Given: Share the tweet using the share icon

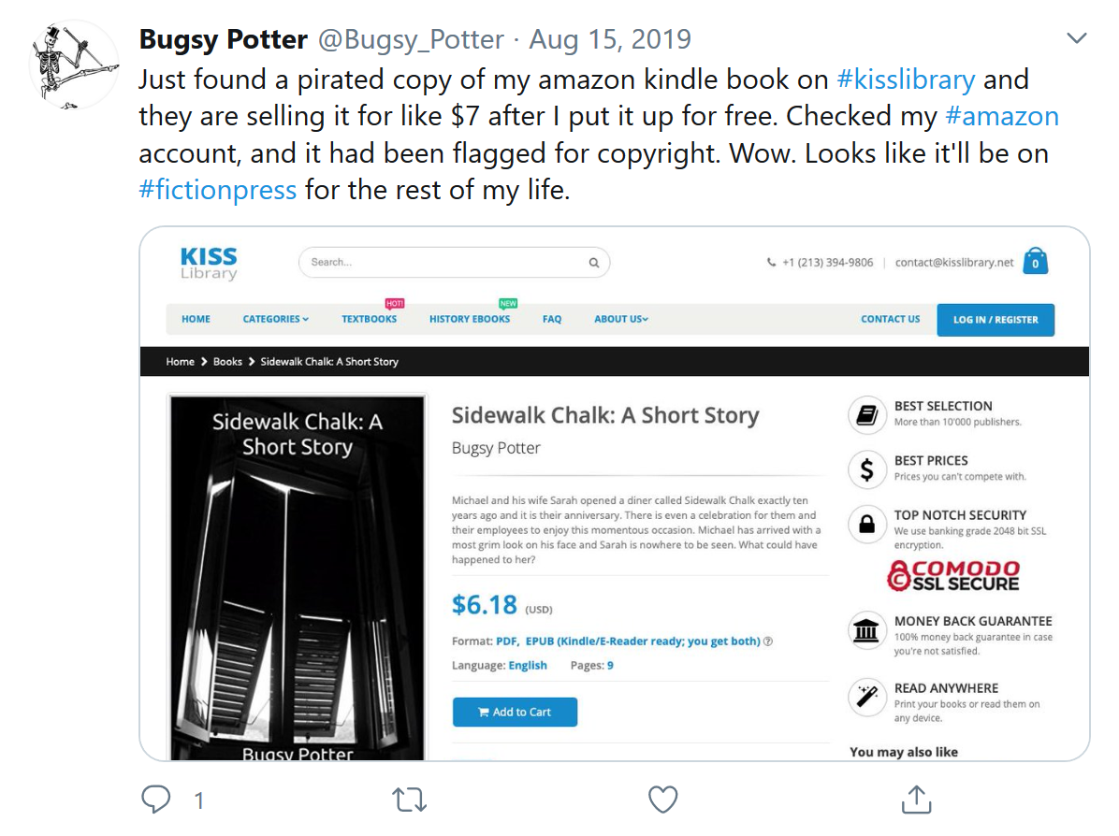Looking at the screenshot, I should [915, 800].
